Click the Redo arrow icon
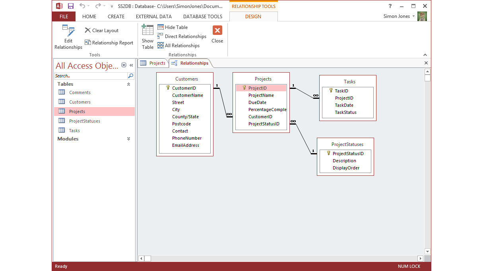 pos(98,6)
